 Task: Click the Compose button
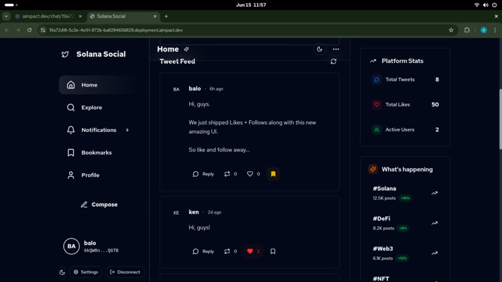pyautogui.click(x=99, y=205)
